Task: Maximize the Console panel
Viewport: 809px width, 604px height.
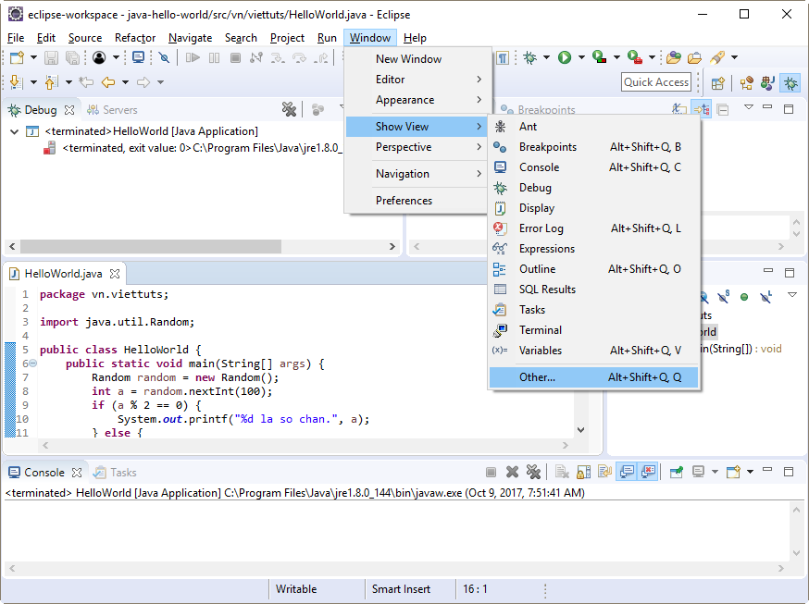Action: click(789, 472)
